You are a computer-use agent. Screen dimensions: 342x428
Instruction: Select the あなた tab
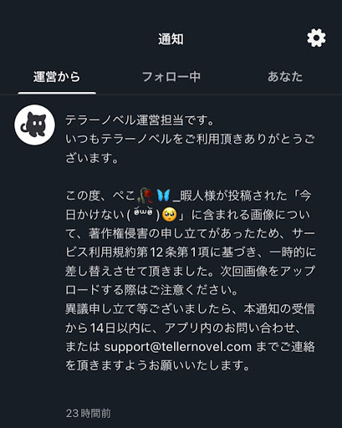coord(285,77)
